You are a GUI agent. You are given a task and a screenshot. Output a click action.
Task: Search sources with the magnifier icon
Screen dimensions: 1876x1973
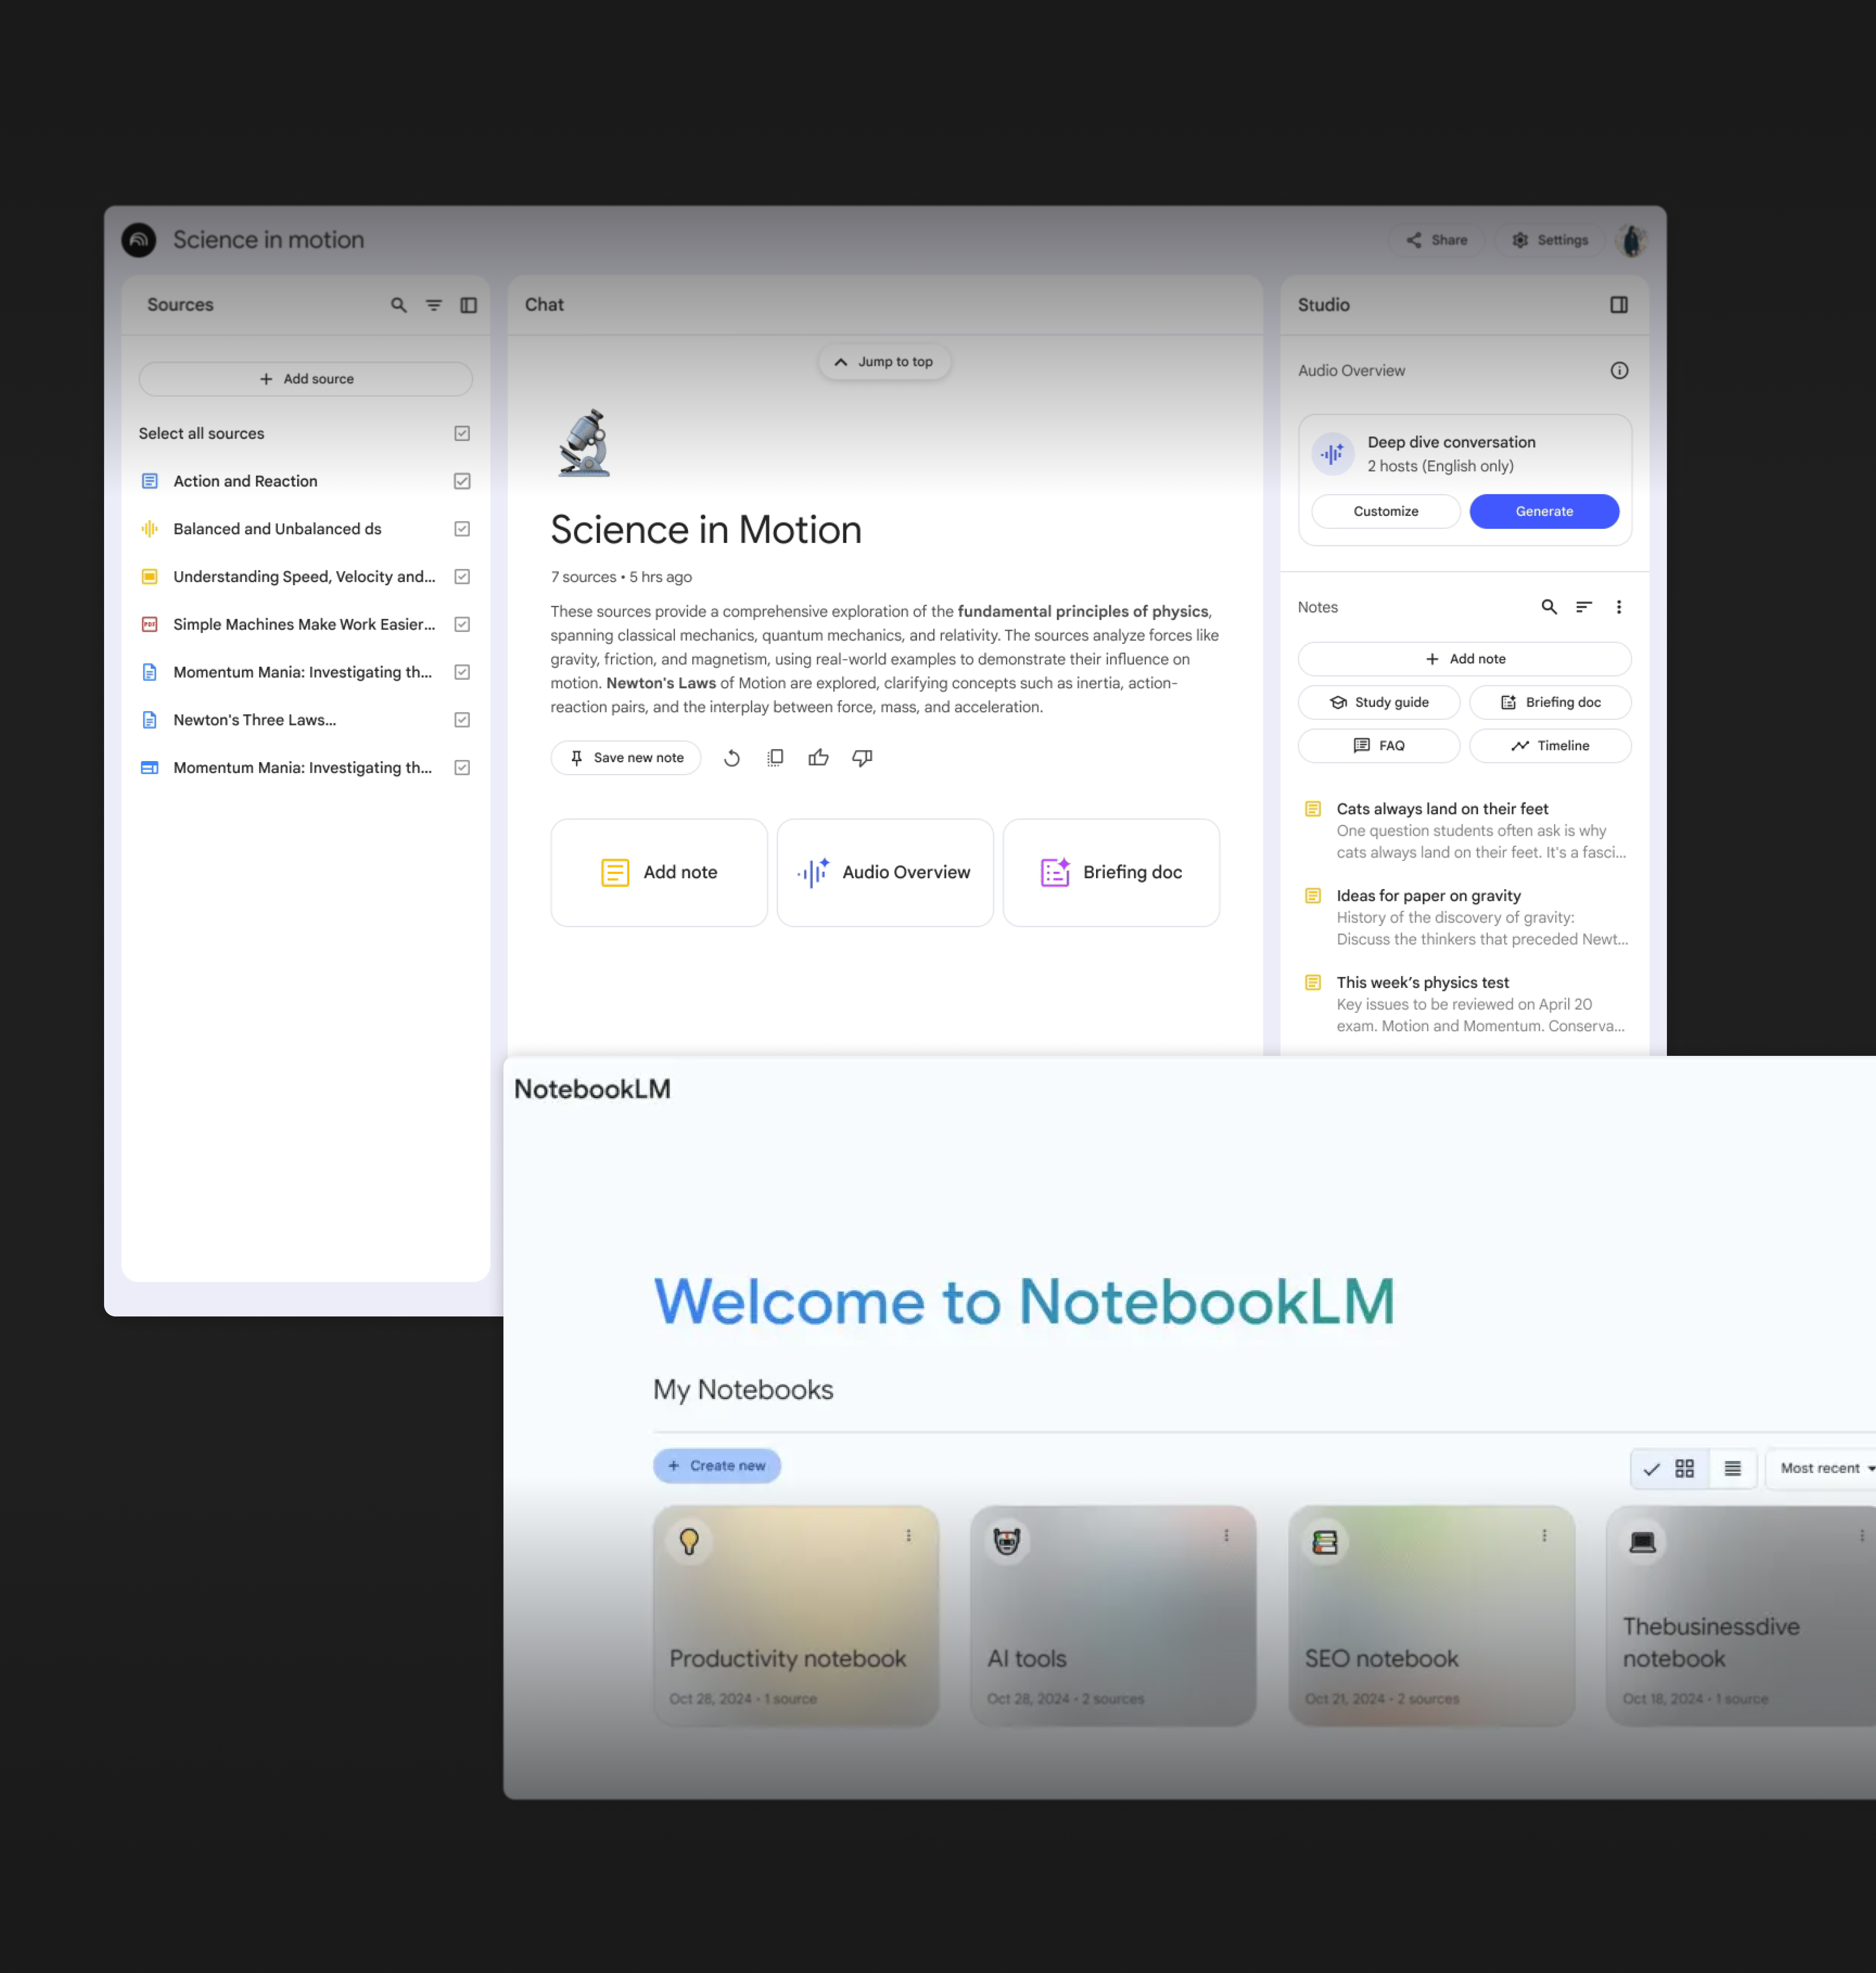398,305
